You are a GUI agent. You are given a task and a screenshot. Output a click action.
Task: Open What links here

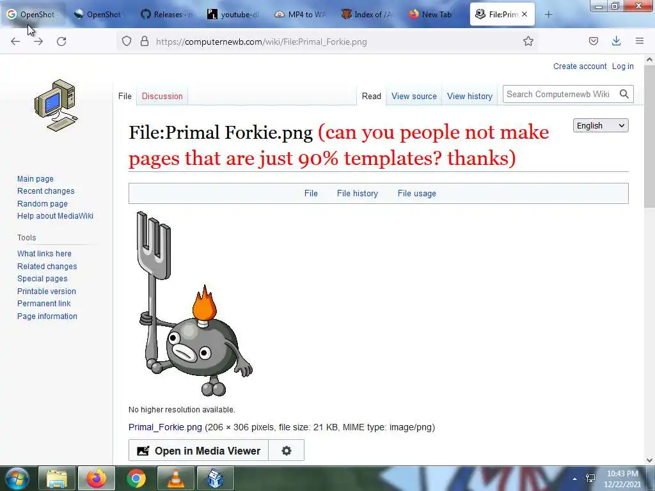44,253
